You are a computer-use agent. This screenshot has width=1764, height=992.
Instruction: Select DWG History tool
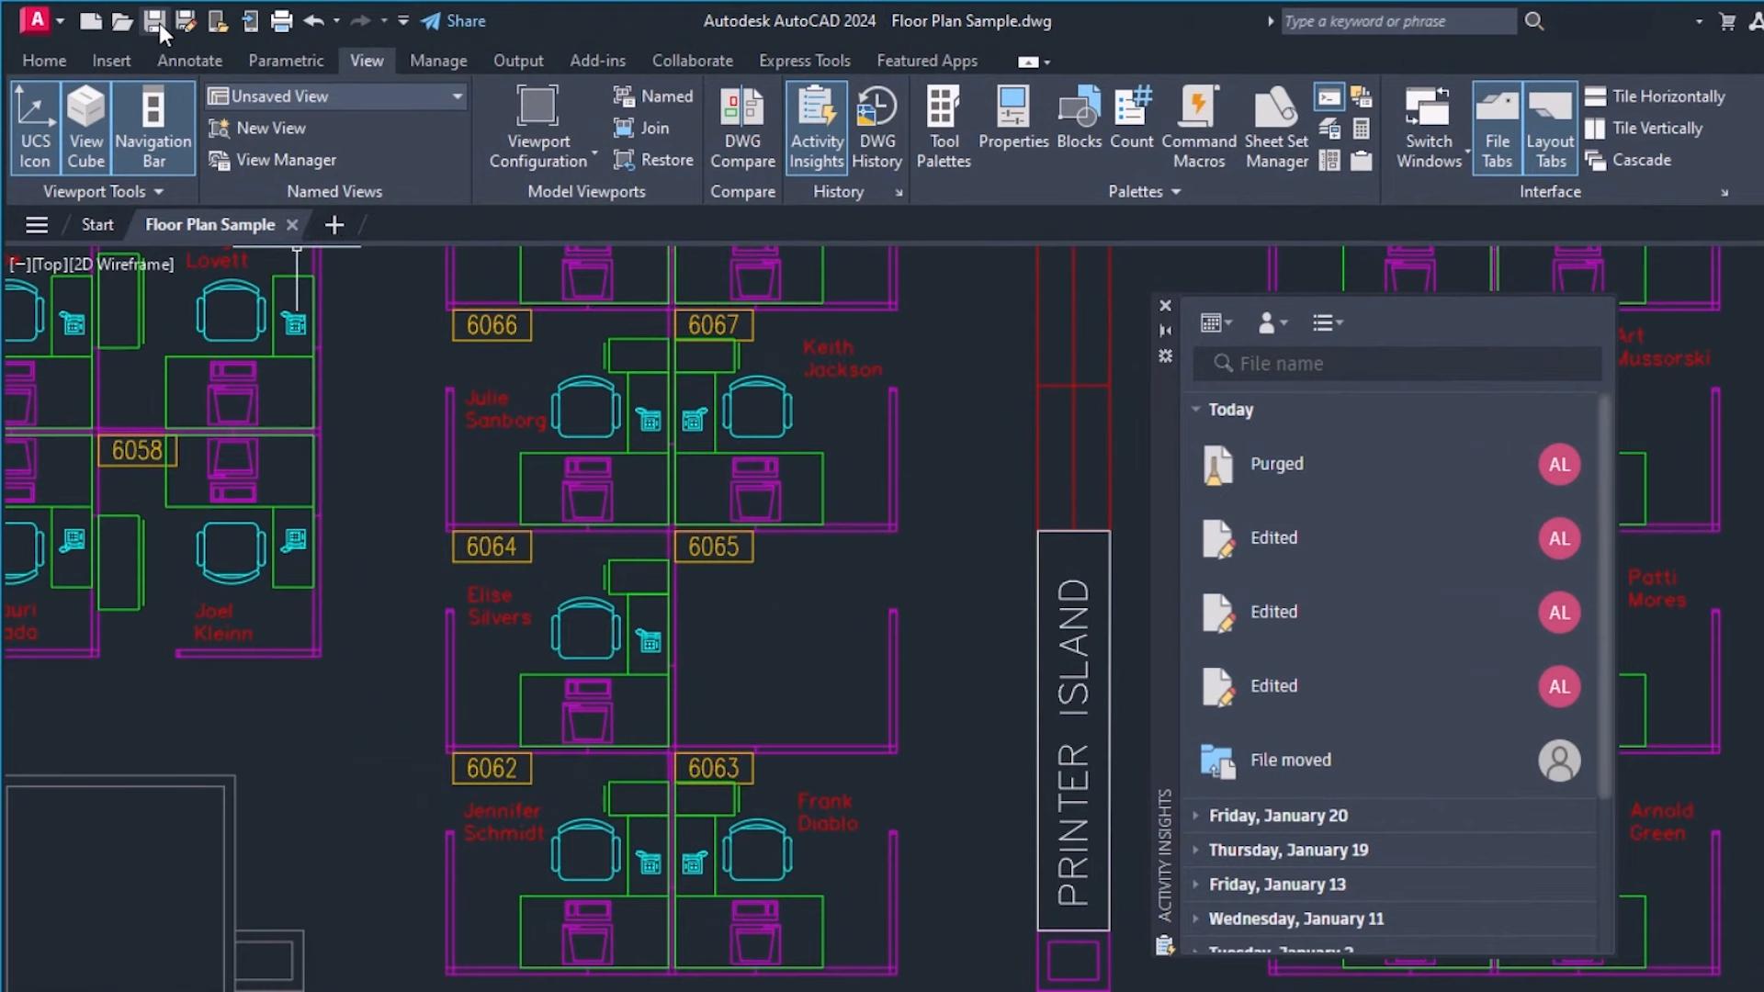[x=877, y=125]
